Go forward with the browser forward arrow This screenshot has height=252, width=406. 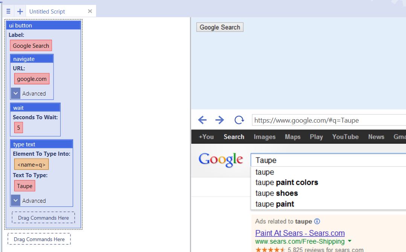pos(220,120)
